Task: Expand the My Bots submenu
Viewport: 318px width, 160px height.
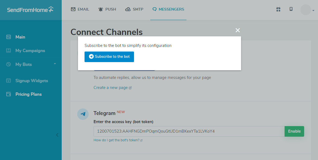Action: 55,64
